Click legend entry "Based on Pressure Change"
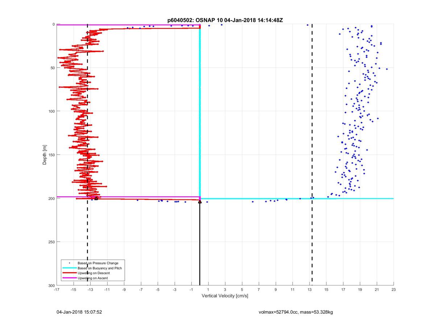 pos(98,263)
